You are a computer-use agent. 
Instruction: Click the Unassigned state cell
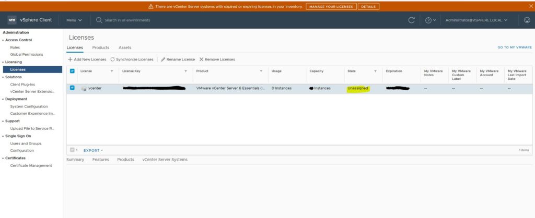(357, 88)
